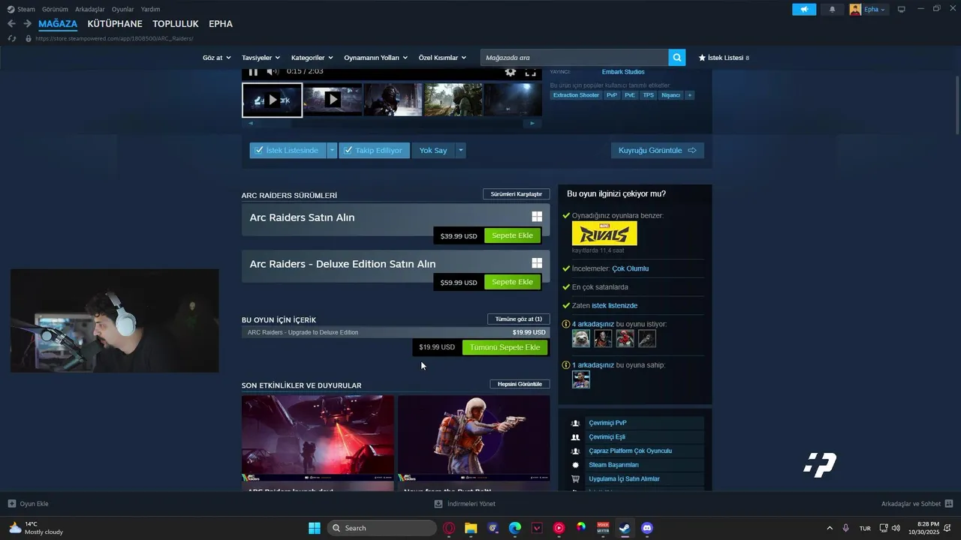Open the wishlist options dropdown arrow
Viewport: 961px width, 540px height.
coord(332,150)
